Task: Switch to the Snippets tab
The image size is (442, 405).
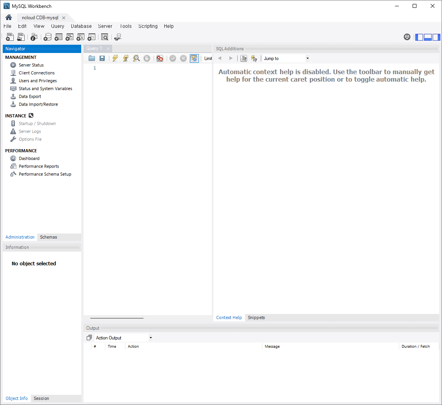Action: [256, 317]
